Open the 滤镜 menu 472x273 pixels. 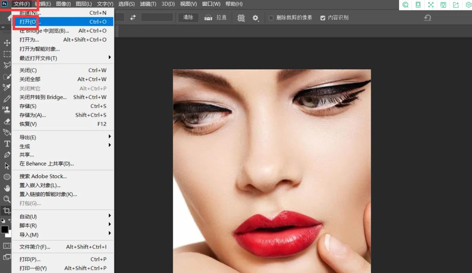[x=148, y=4]
